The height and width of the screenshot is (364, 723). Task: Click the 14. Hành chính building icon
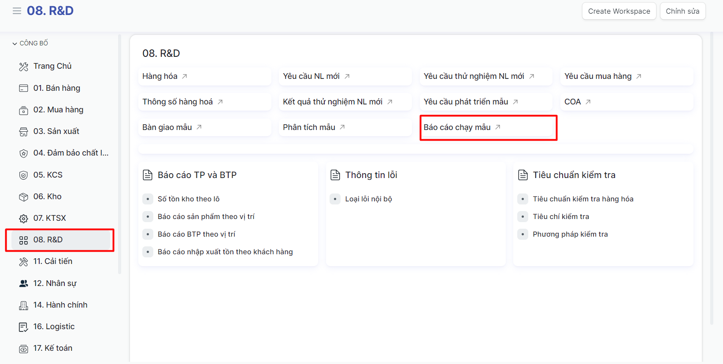click(x=23, y=305)
